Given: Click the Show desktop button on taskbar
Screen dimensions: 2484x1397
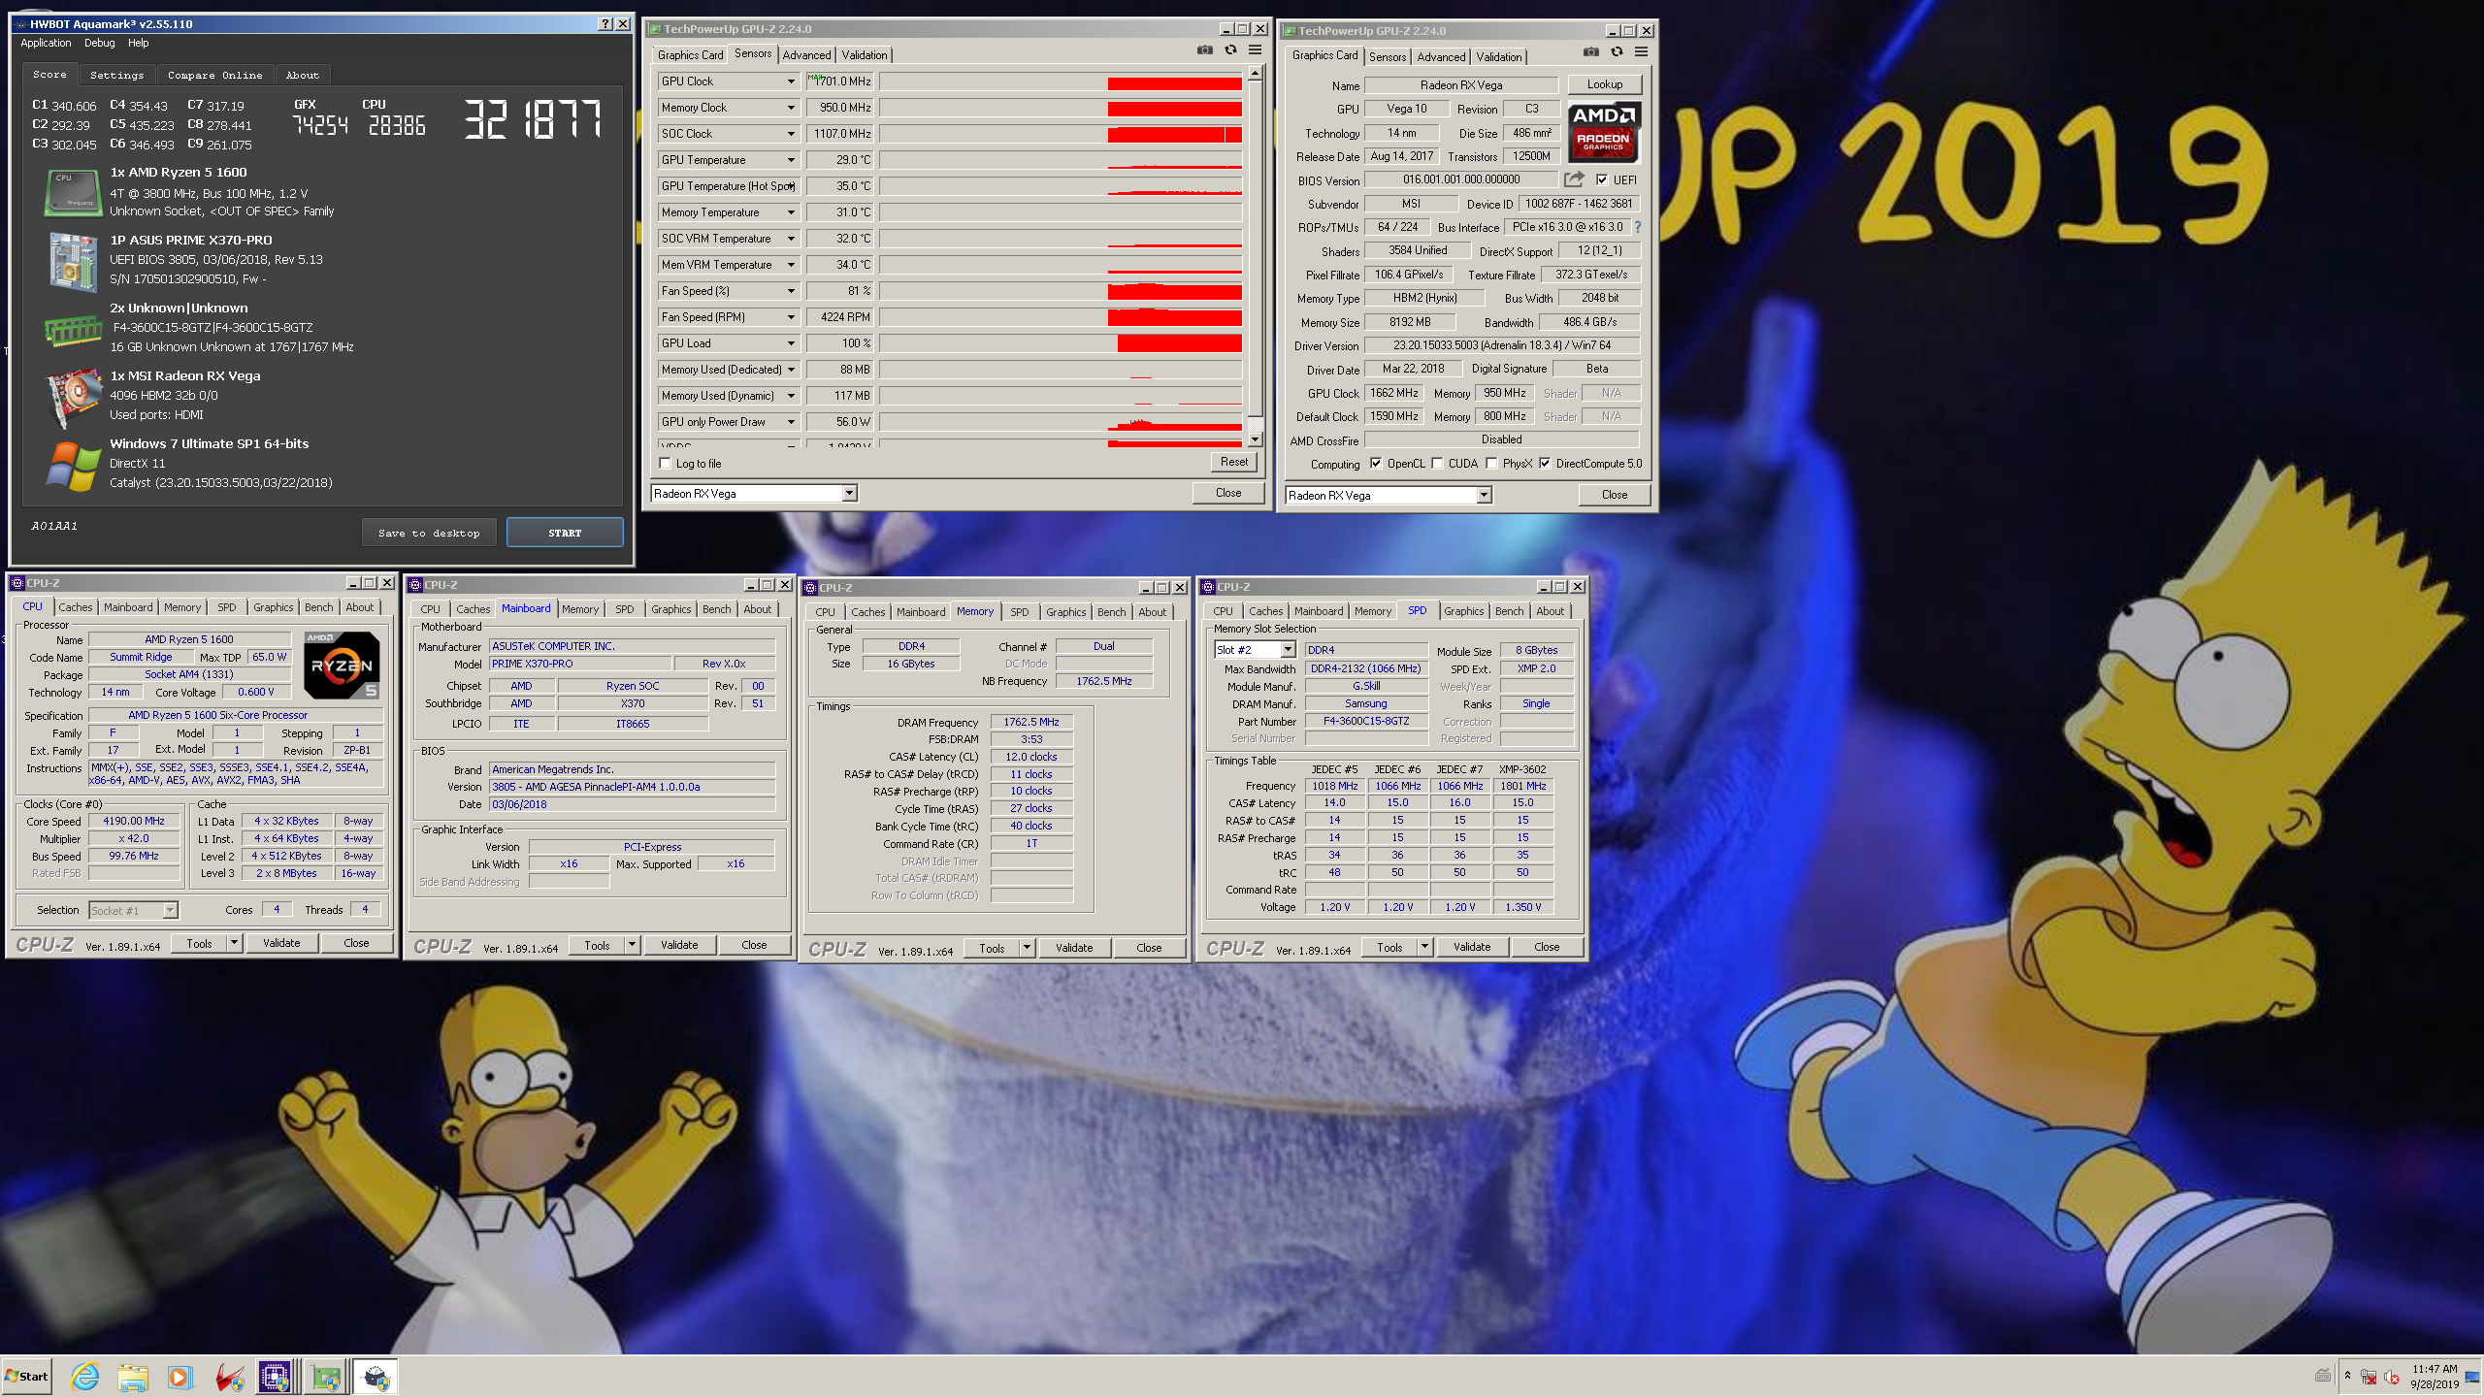Looking at the screenshot, I should [2473, 1377].
